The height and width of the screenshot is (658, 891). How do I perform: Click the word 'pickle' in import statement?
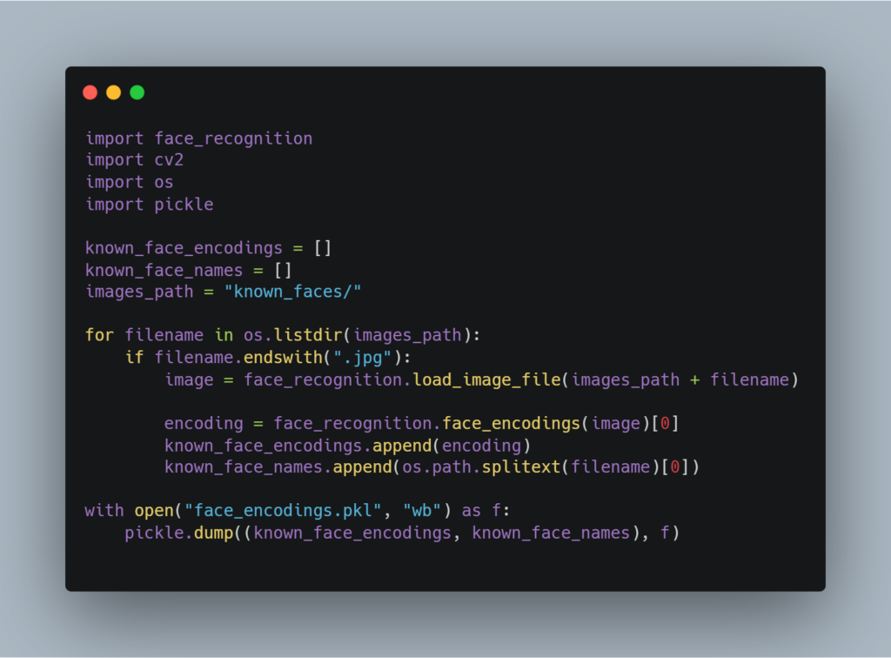pyautogui.click(x=184, y=205)
